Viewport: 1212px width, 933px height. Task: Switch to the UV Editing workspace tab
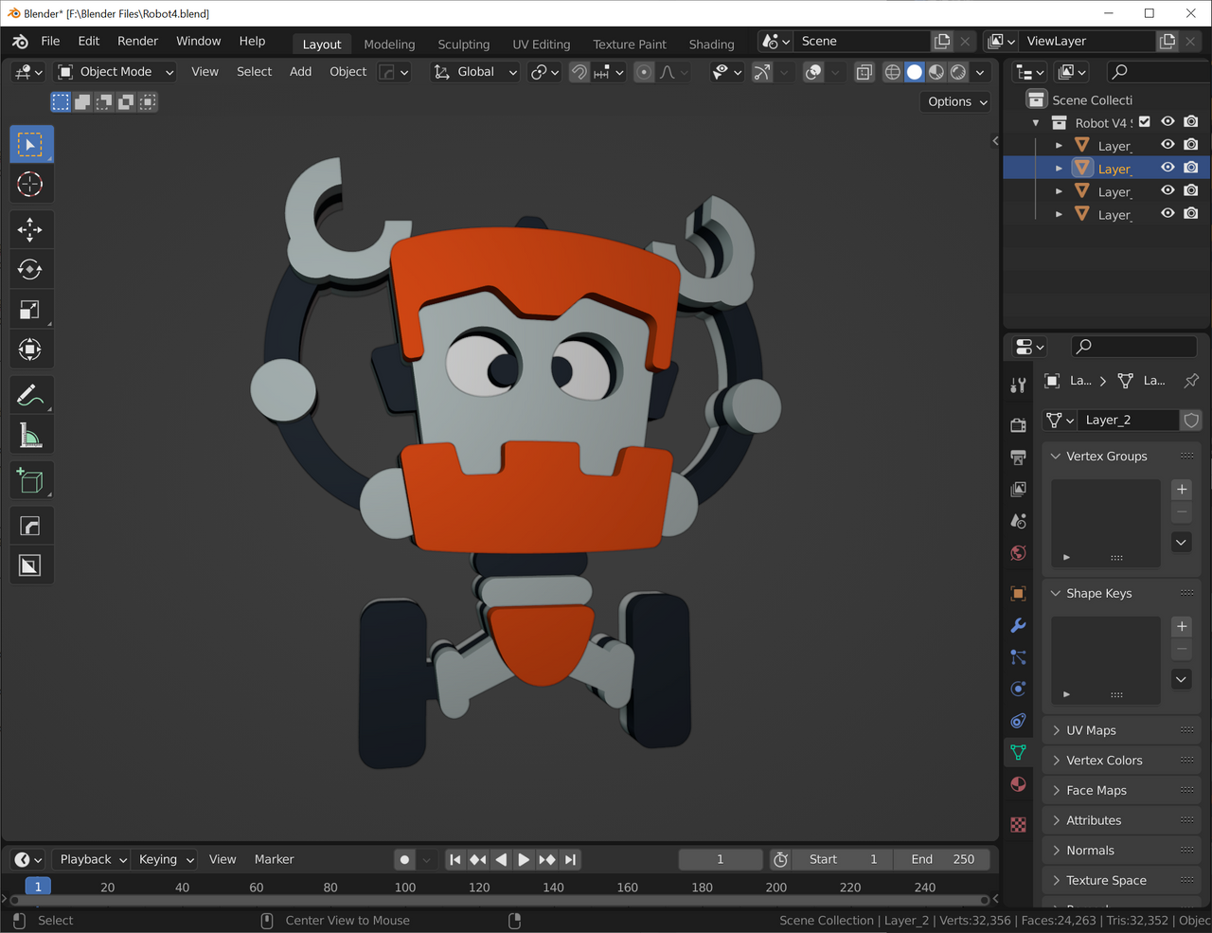542,45
